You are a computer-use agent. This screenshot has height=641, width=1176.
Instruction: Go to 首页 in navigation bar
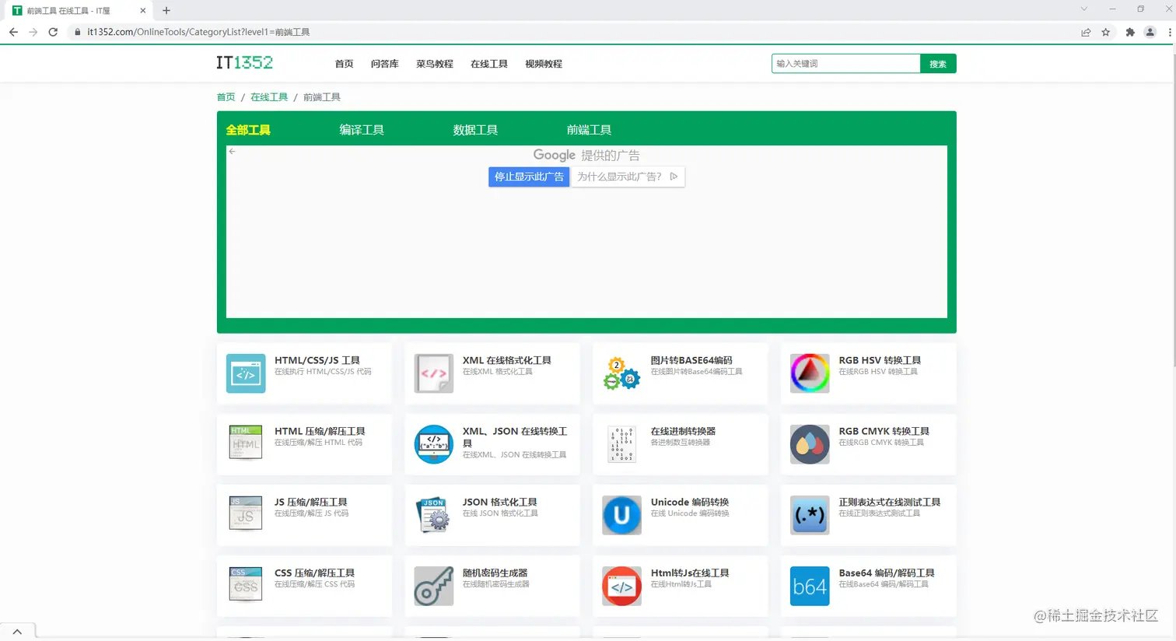pos(344,64)
